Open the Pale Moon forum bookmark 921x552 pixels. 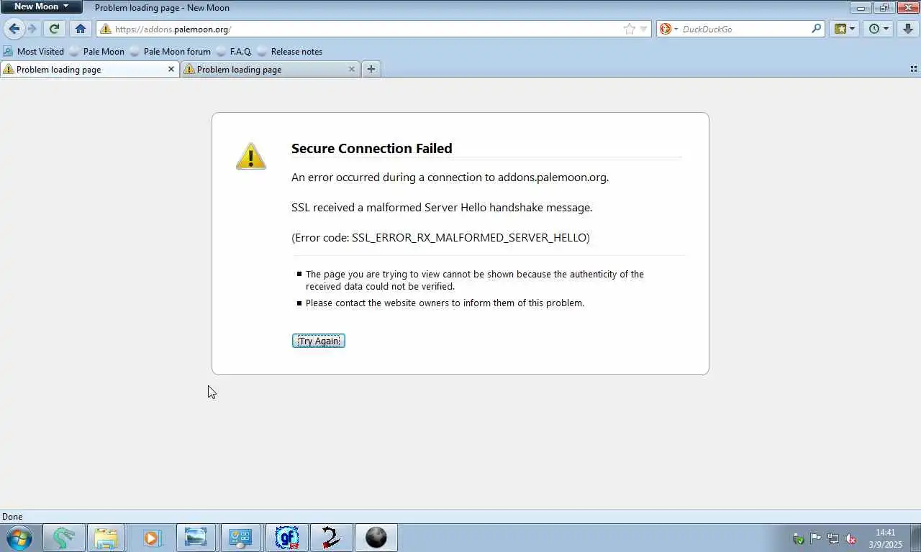point(170,52)
